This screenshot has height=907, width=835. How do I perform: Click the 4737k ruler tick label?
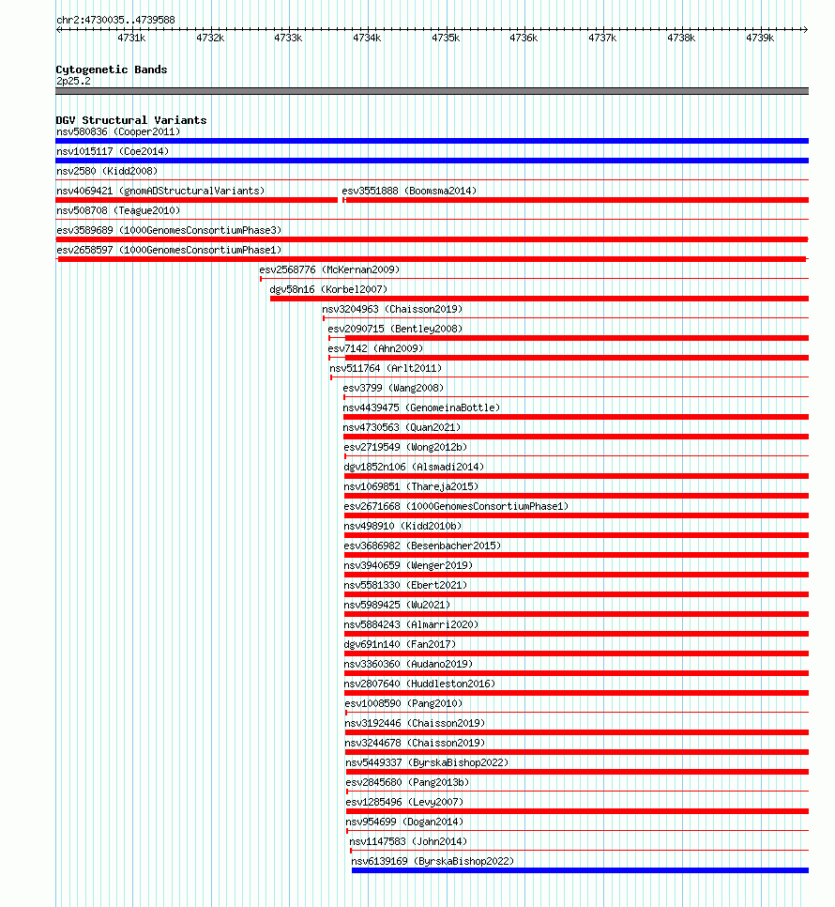pyautogui.click(x=602, y=38)
